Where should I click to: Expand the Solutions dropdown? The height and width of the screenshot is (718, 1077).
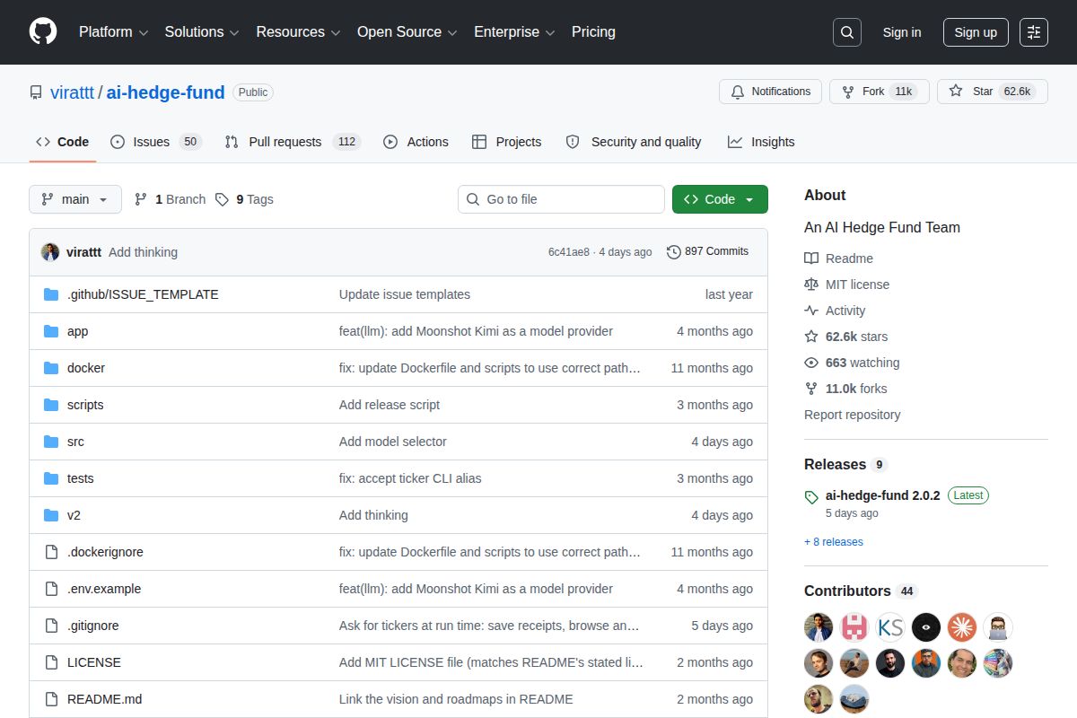202,32
